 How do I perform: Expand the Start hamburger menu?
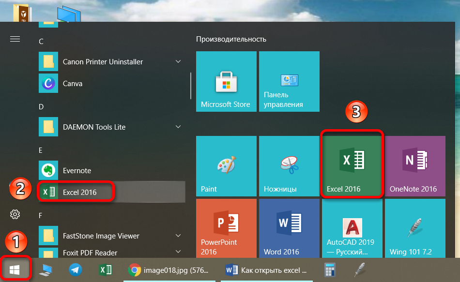(x=15, y=39)
